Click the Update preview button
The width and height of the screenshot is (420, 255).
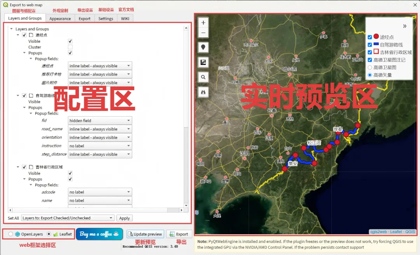coord(145,234)
